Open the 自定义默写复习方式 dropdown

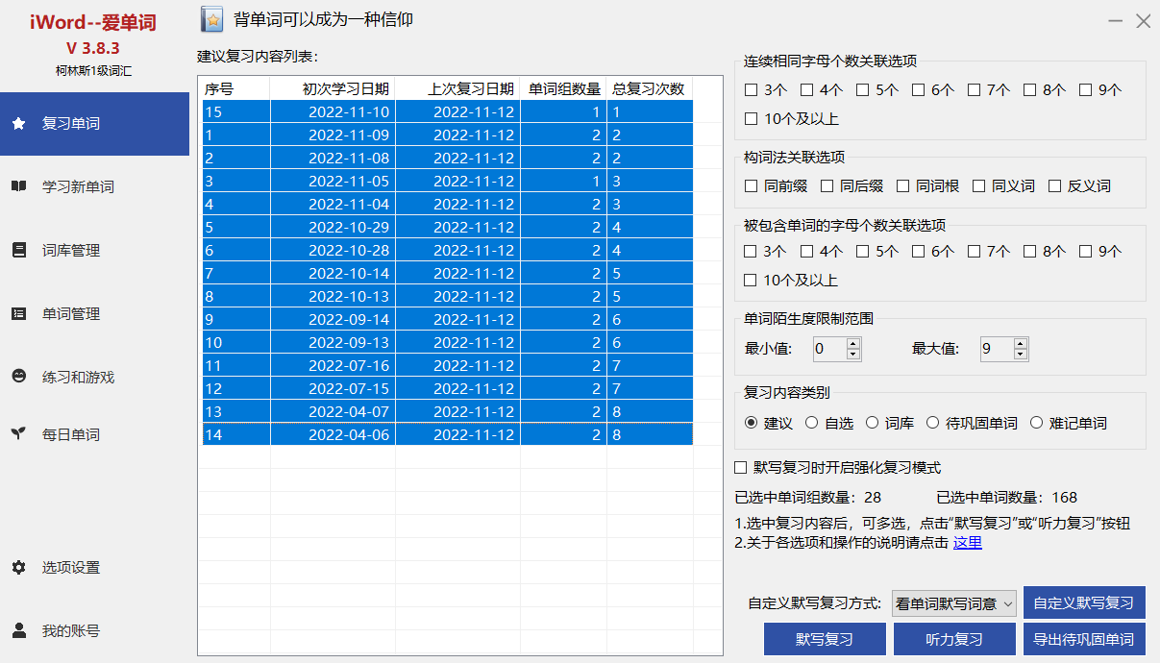click(953, 603)
